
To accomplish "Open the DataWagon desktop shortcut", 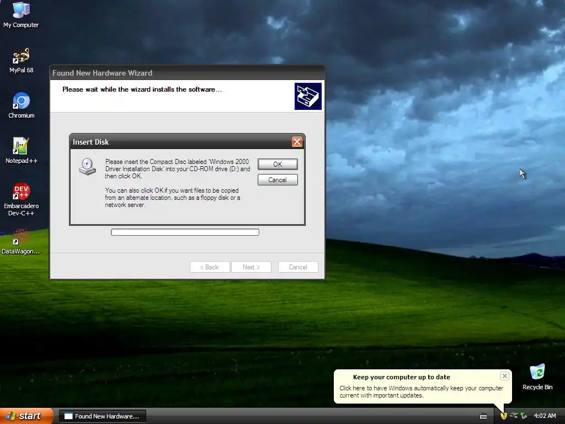I will (x=20, y=241).
